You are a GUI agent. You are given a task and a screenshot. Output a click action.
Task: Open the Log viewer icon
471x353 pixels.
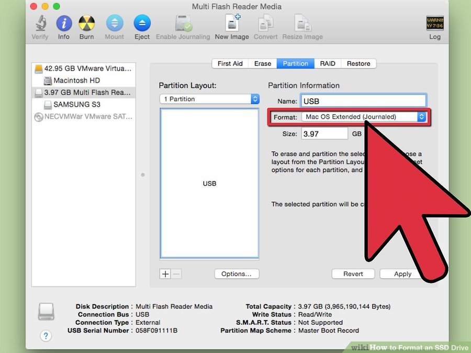tap(435, 24)
